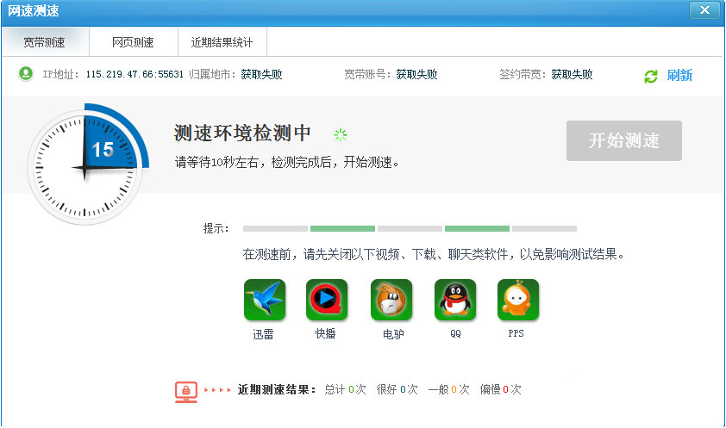Click the 快播 label under the icon

[326, 333]
